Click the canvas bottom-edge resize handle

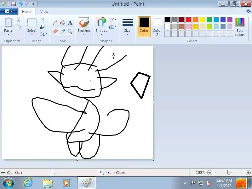click(77, 160)
